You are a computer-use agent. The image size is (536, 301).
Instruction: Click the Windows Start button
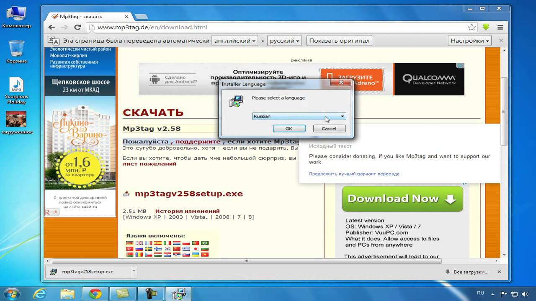[11, 293]
